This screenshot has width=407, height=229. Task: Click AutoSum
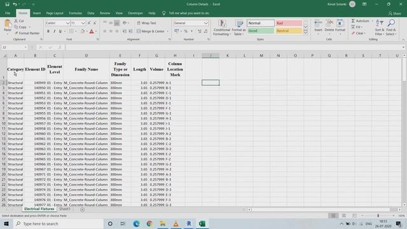[x=360, y=21]
